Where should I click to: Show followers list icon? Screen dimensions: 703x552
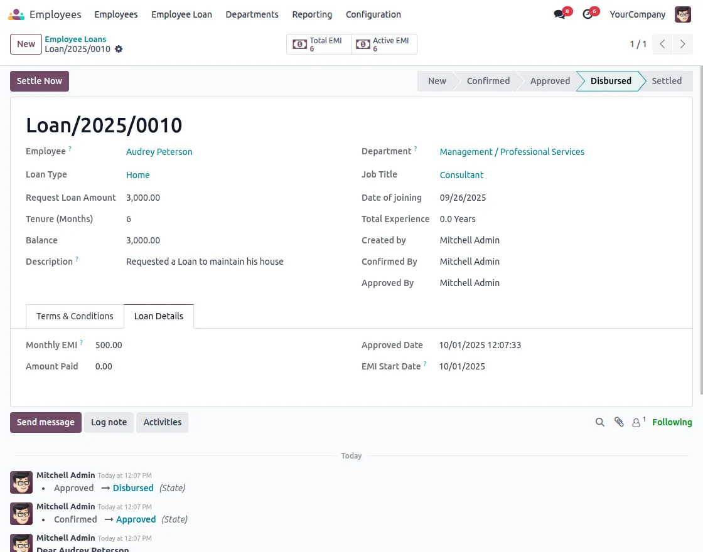(x=637, y=422)
